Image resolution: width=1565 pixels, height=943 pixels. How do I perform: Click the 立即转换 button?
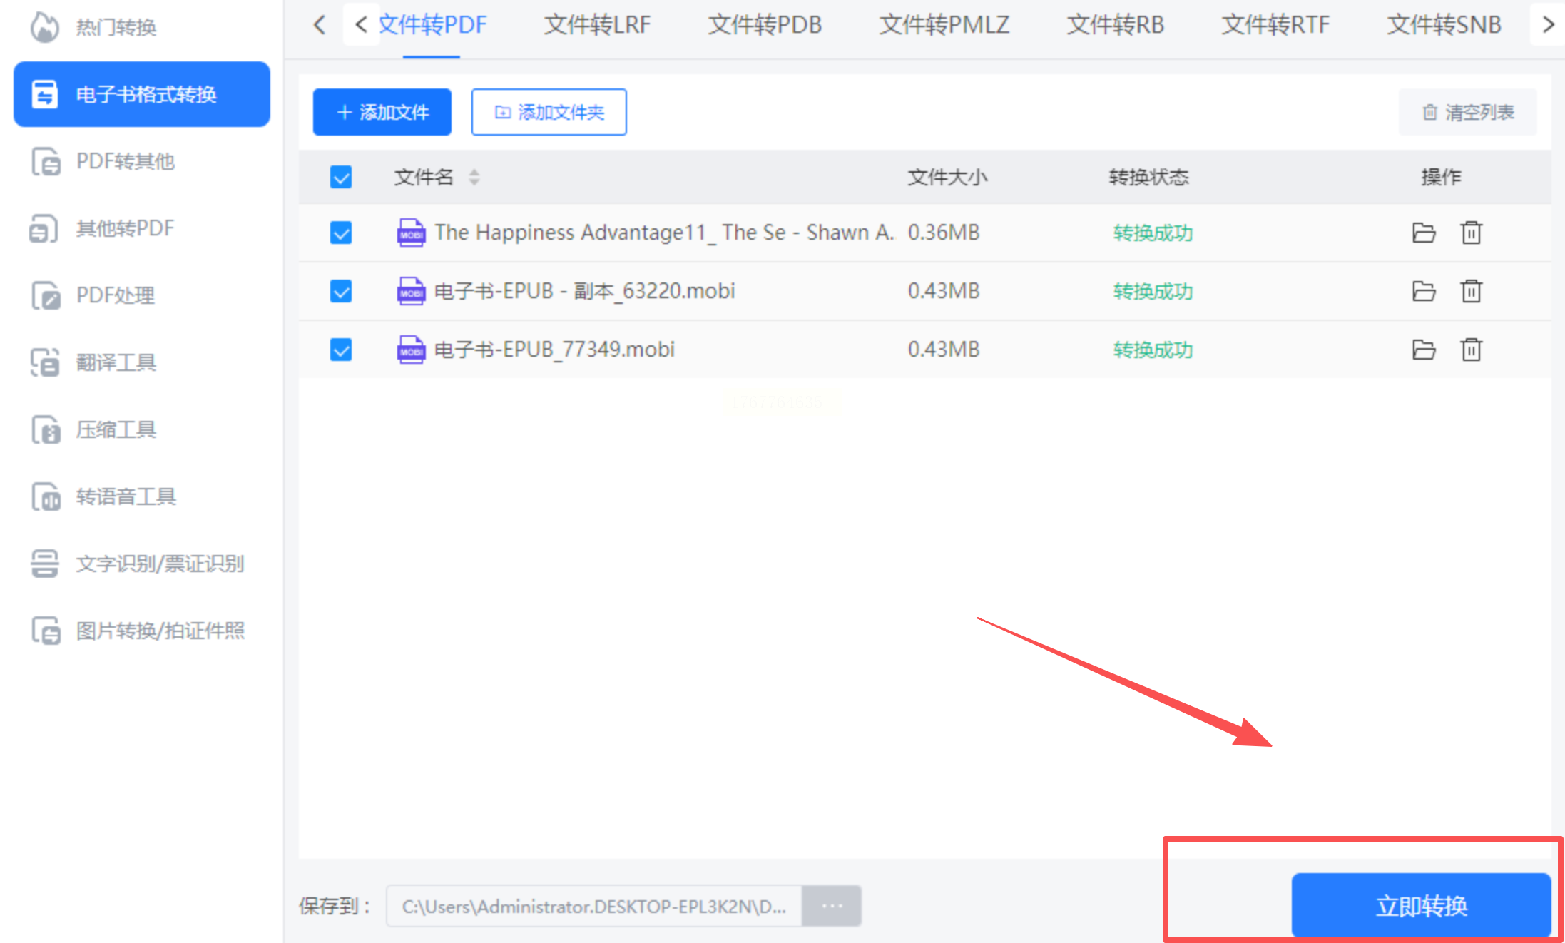coord(1420,904)
